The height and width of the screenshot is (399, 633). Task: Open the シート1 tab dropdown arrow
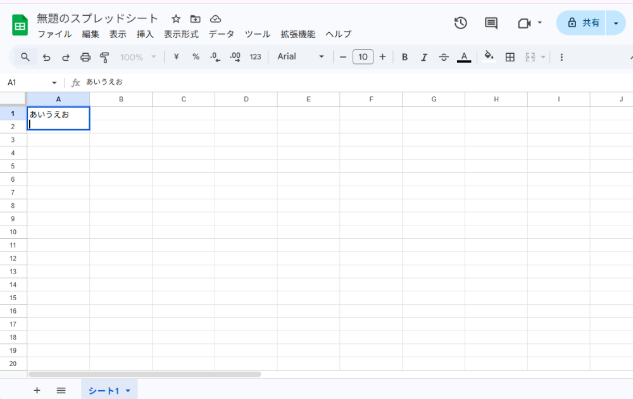click(128, 391)
